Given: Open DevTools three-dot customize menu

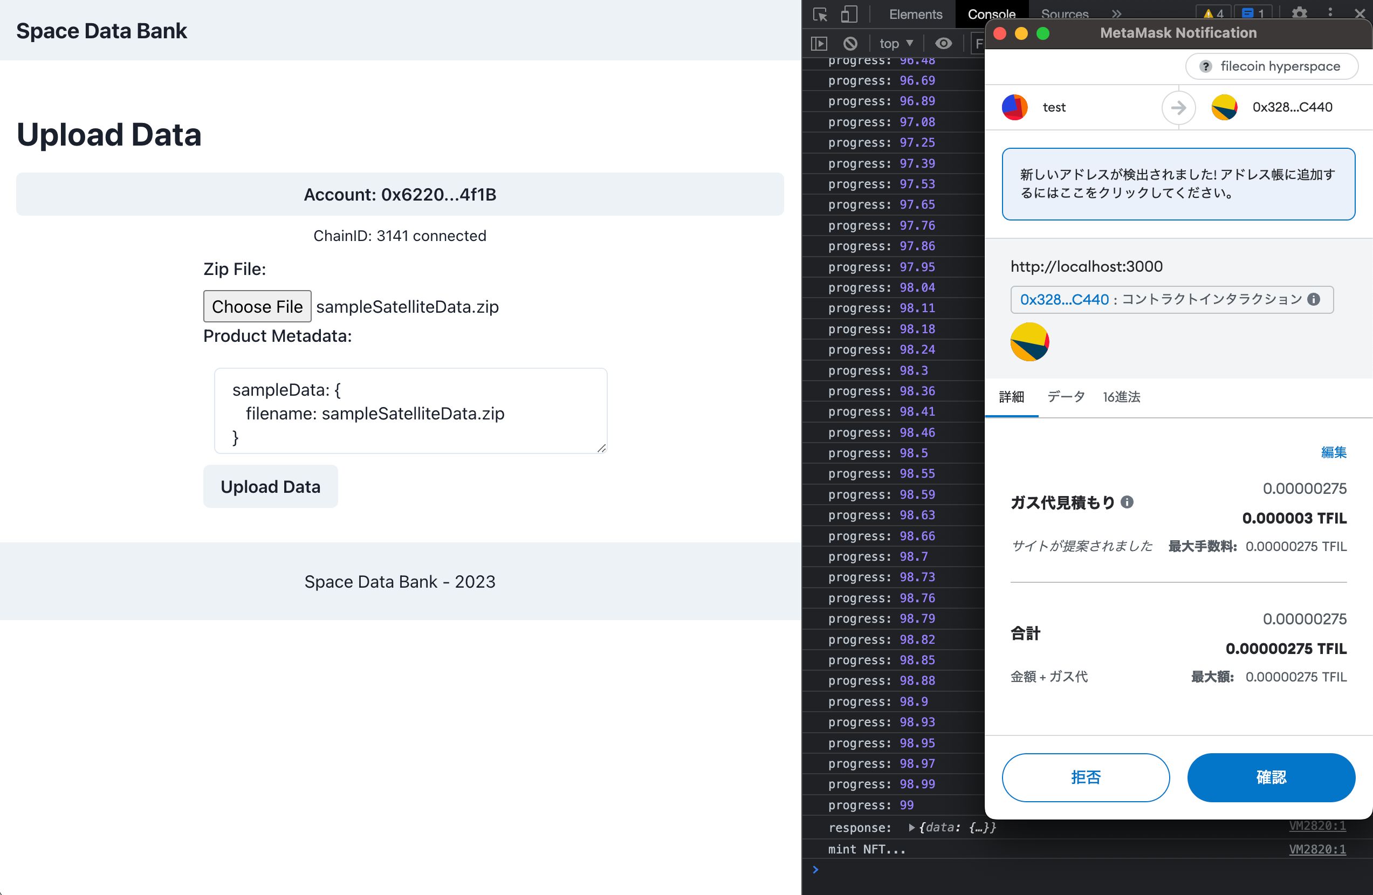Looking at the screenshot, I should click(1330, 13).
